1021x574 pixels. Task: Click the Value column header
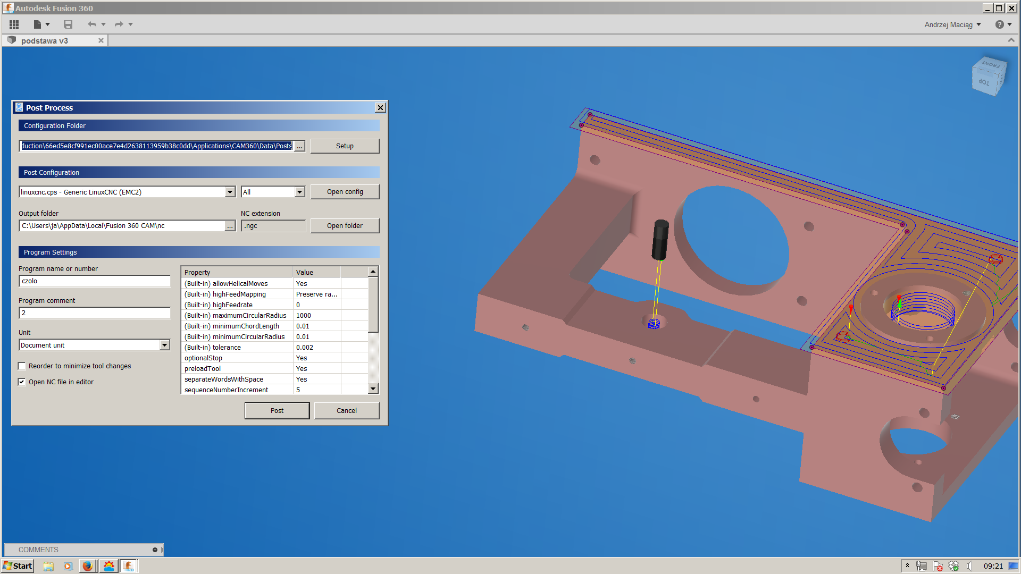(316, 272)
